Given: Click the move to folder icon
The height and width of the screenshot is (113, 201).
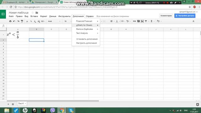Looking at the screenshot, I should [x=37, y=13].
